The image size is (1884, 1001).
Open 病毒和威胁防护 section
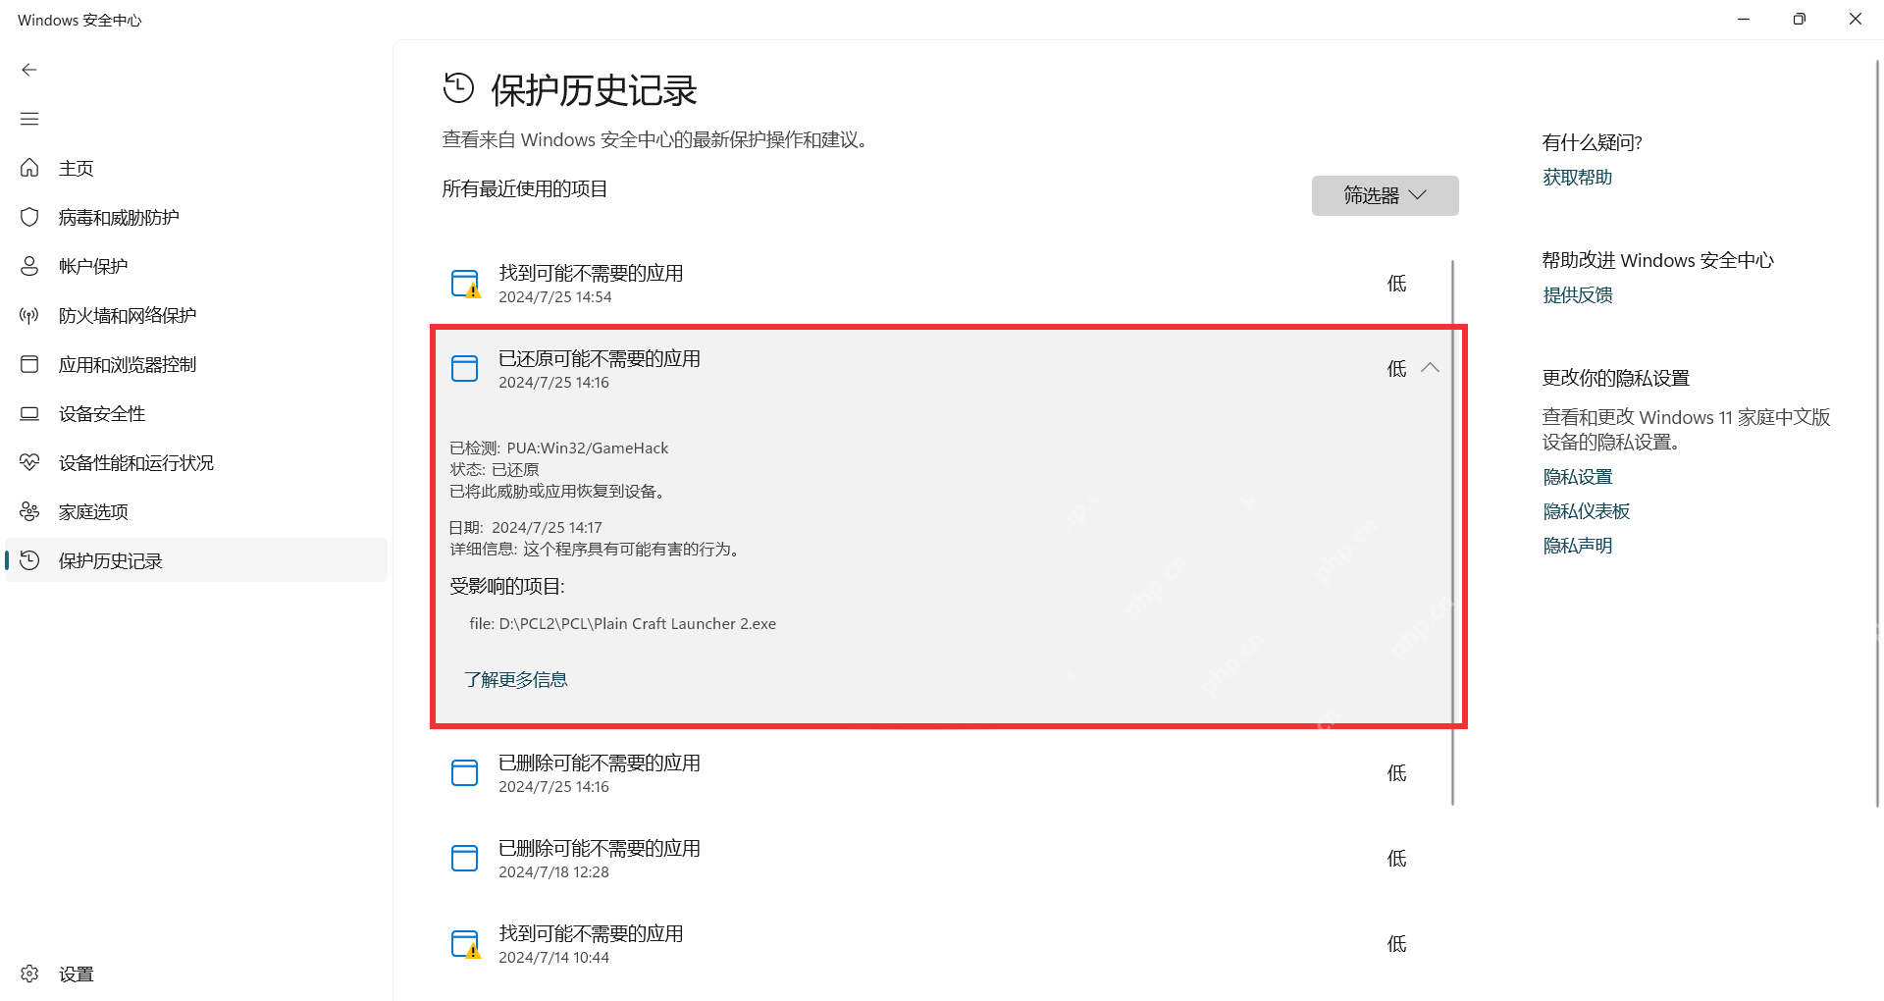196,217
